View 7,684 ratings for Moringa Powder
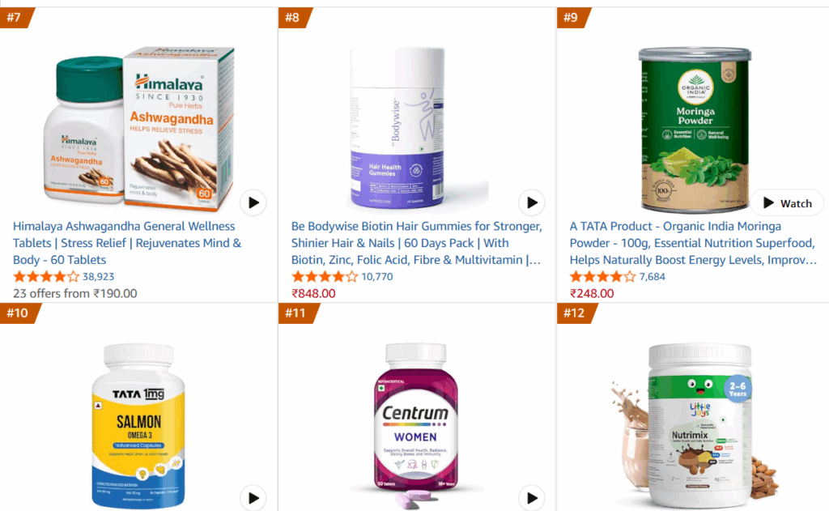The height and width of the screenshot is (511, 829). (x=652, y=277)
